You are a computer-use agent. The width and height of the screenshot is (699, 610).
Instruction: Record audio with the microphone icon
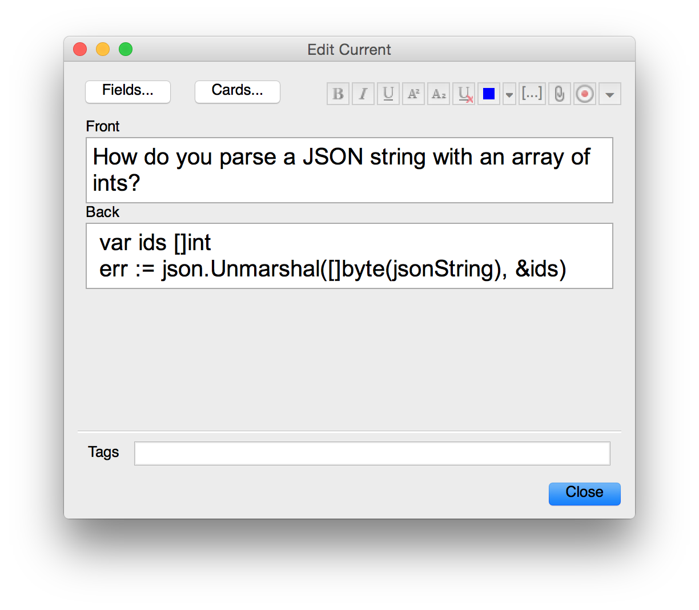584,94
